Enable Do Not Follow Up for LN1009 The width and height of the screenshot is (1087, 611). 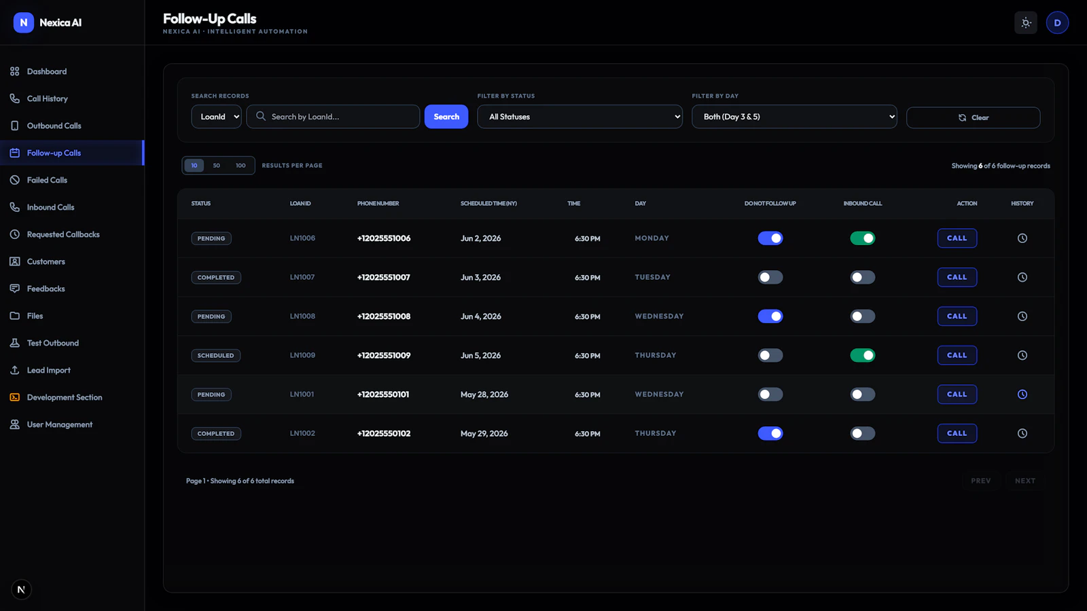click(x=770, y=355)
